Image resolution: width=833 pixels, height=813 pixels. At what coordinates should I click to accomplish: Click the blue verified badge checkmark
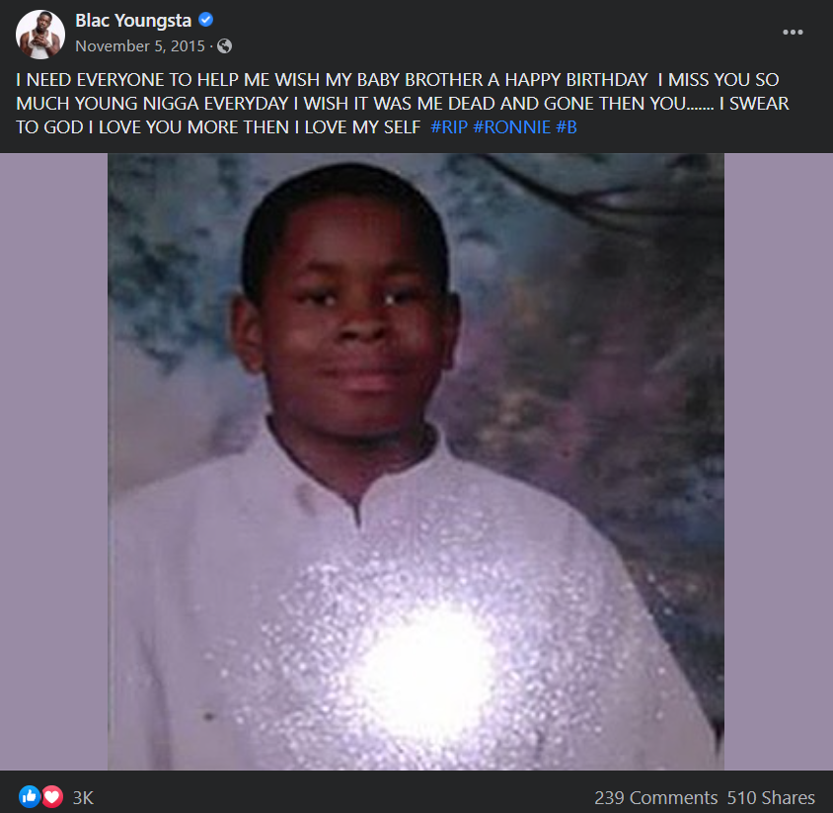(205, 20)
